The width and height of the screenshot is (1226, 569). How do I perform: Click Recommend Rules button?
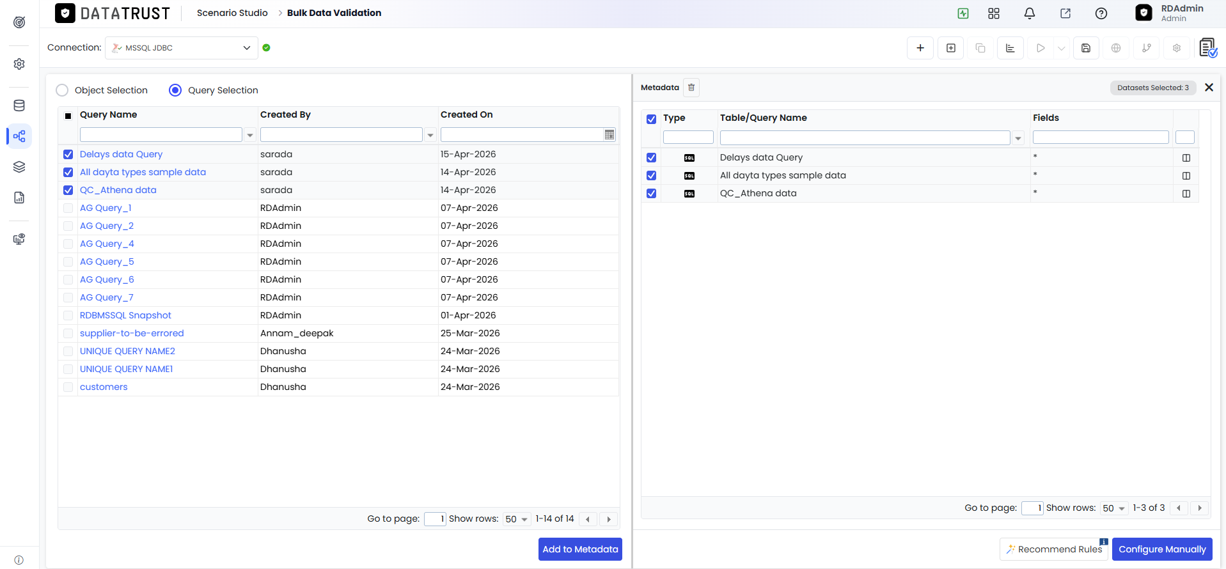[x=1053, y=549]
